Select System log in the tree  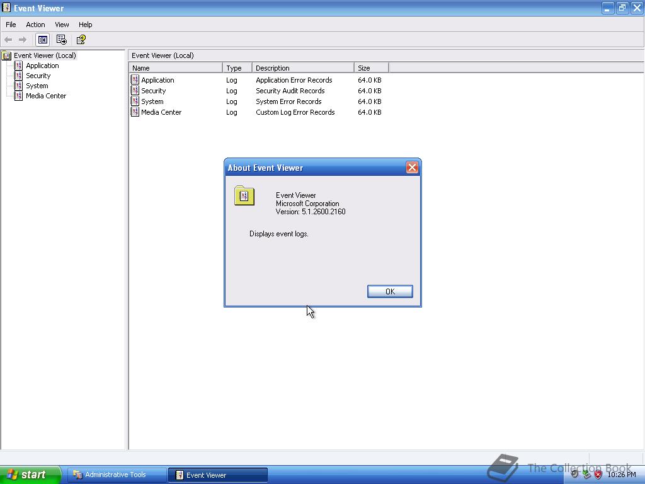pos(37,86)
